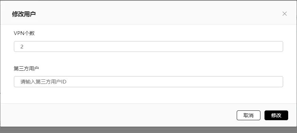Click blank area beneath the 第三方用户 input

click(x=148, y=95)
